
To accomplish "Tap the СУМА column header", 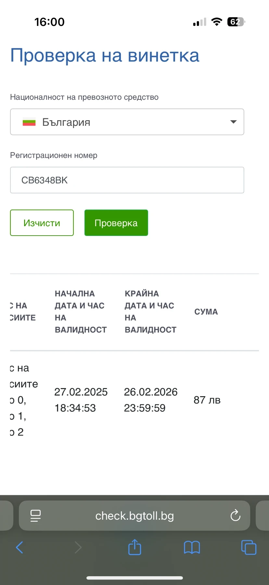I will (x=206, y=312).
